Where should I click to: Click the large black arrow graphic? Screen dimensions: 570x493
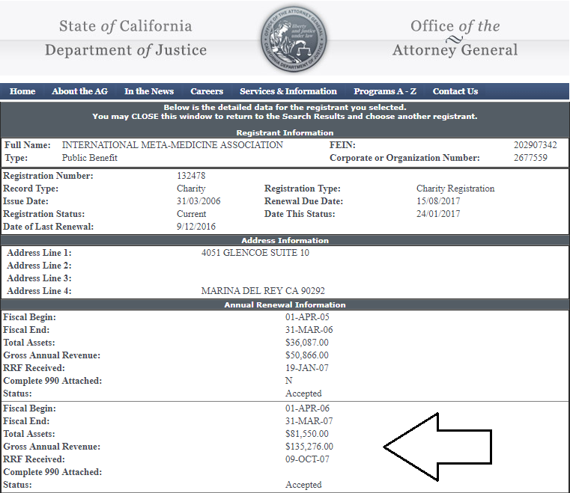pyautogui.click(x=438, y=447)
